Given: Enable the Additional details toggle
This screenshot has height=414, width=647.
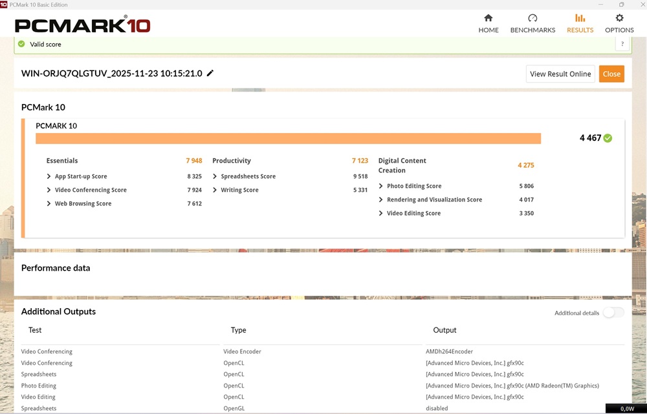Looking at the screenshot, I should coord(613,313).
